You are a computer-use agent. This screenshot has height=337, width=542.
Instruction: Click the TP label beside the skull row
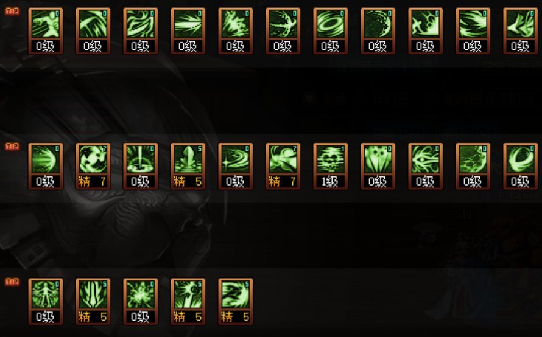12,147
